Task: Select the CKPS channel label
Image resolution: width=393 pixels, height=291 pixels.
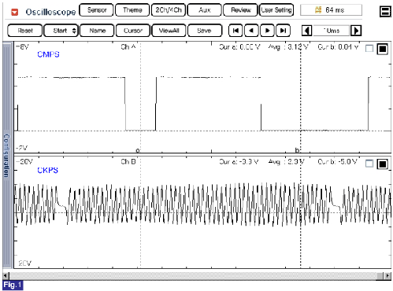Action: point(48,170)
